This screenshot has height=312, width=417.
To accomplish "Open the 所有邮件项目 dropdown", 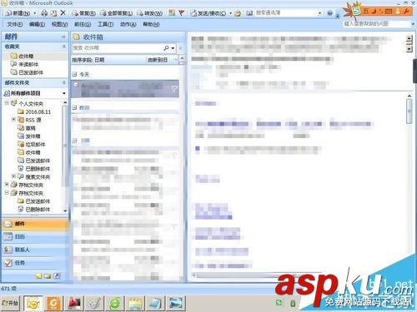I will pos(64,93).
